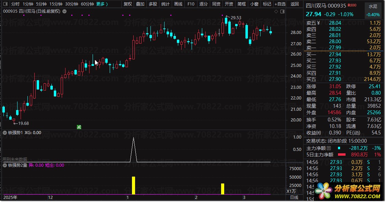Click the first 14:56 trade row
Screen dimensions: 386x202
point(343,162)
